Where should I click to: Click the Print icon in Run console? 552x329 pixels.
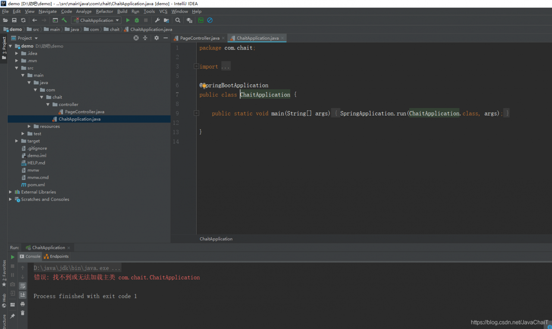click(23, 304)
